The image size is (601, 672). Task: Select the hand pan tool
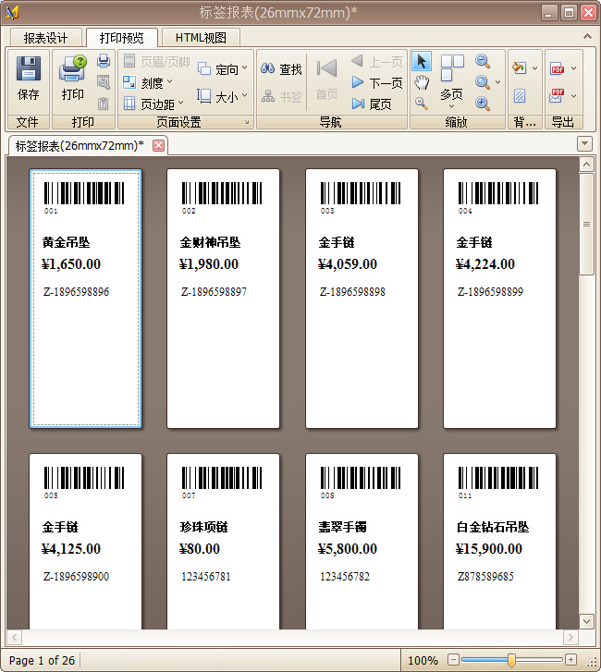[x=422, y=82]
